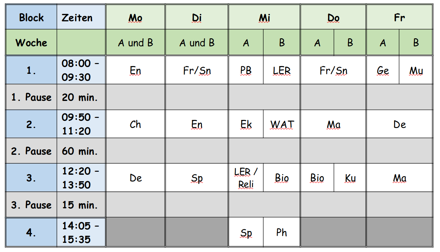The width and height of the screenshot is (440, 252).
Task: Select the 'Ek' cell in block 2
Action: click(246, 124)
